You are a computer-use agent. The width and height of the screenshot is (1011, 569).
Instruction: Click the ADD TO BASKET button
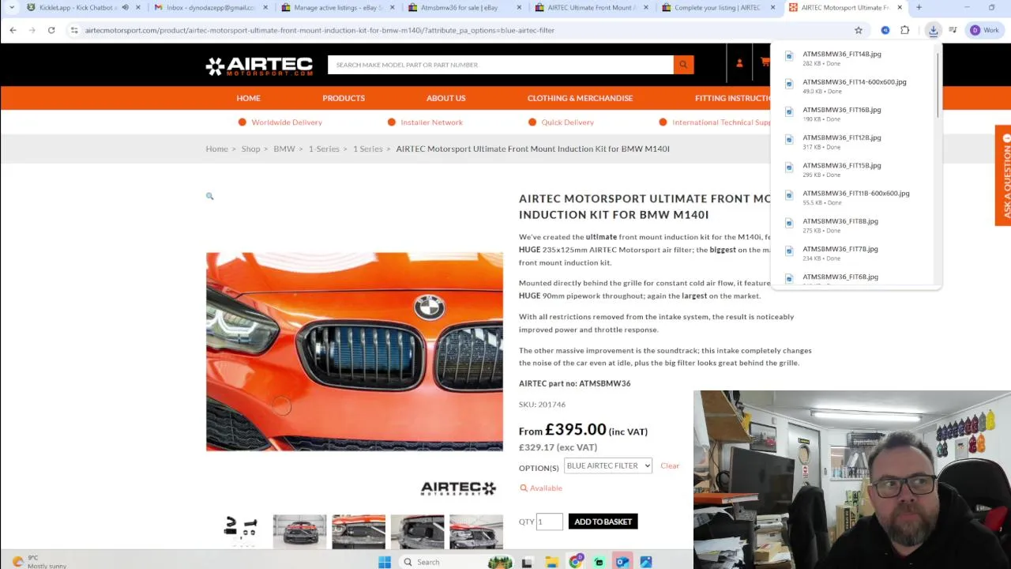tap(603, 522)
